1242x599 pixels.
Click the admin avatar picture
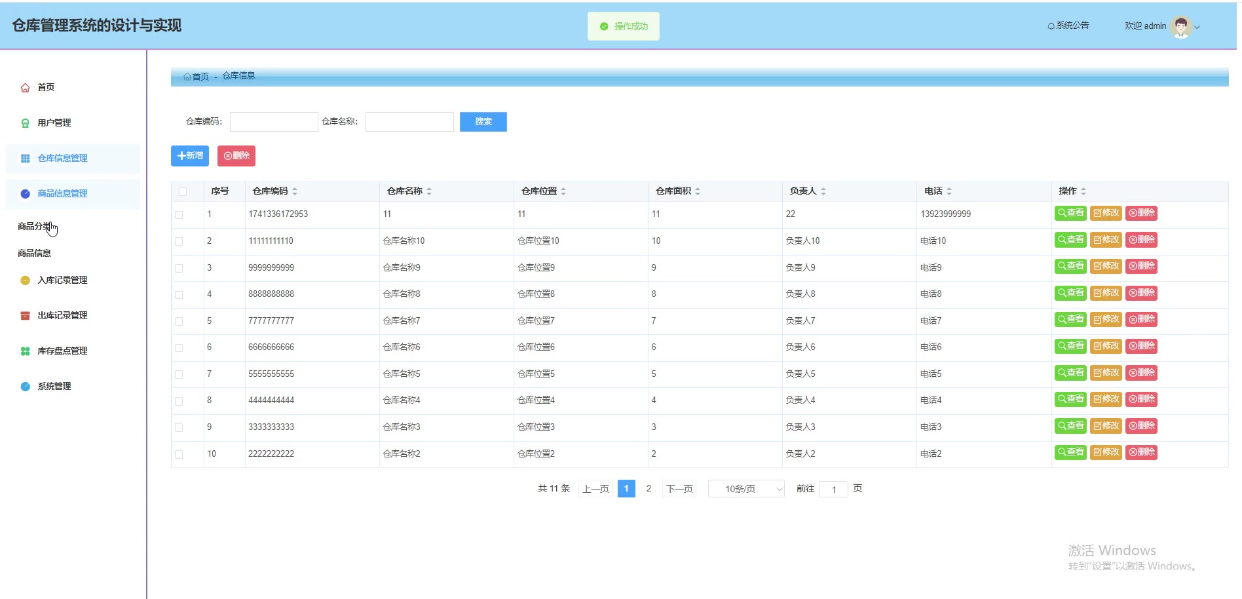coord(1180,27)
